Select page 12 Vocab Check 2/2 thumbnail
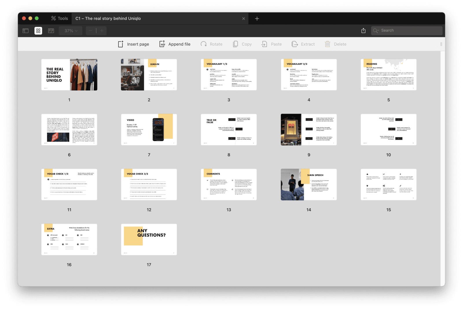 (x=149, y=185)
